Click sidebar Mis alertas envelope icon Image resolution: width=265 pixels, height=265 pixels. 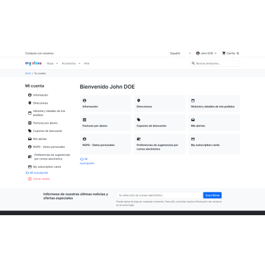[x=30, y=139]
